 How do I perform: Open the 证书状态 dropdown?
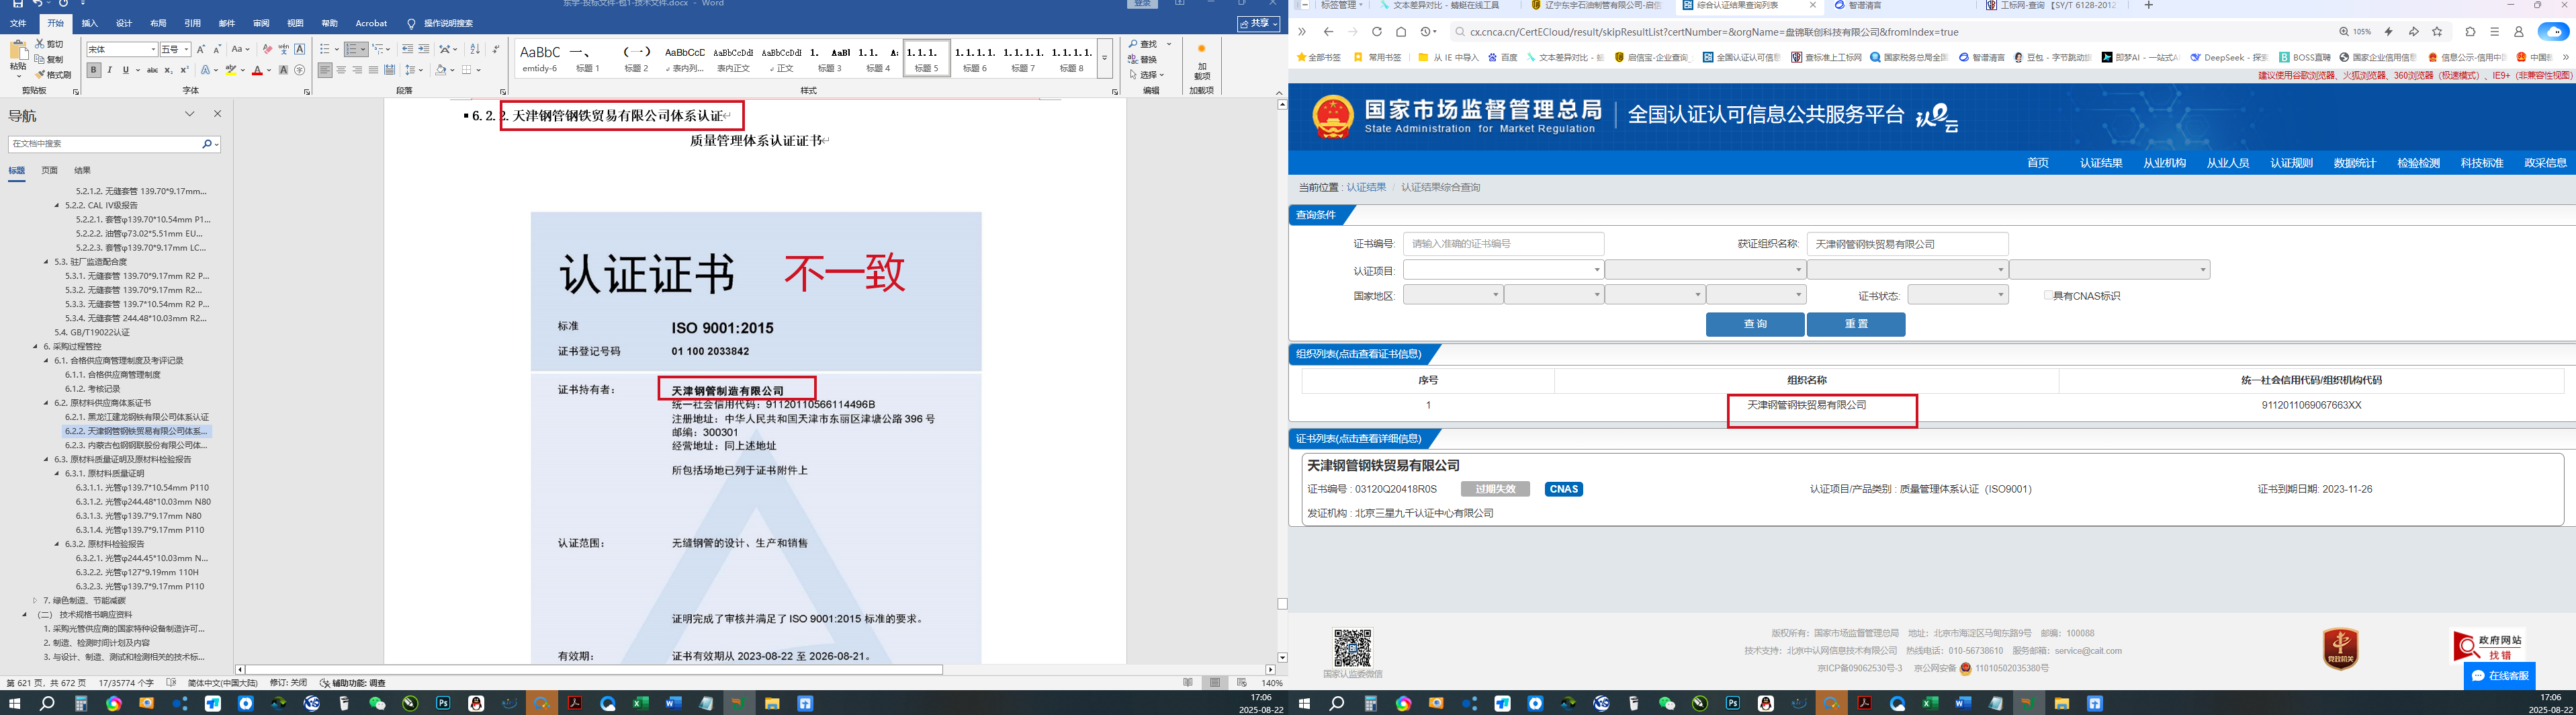[1957, 295]
